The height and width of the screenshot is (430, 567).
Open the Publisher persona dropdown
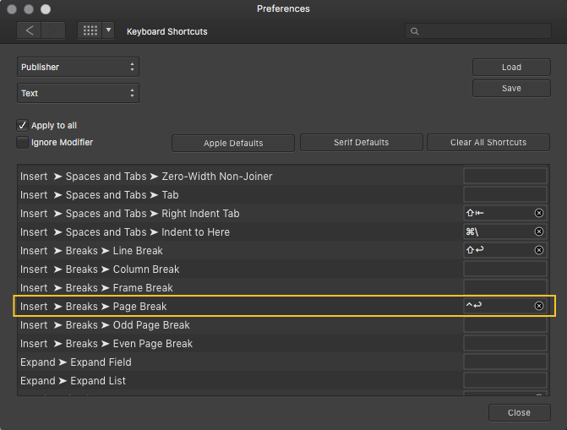click(x=78, y=68)
